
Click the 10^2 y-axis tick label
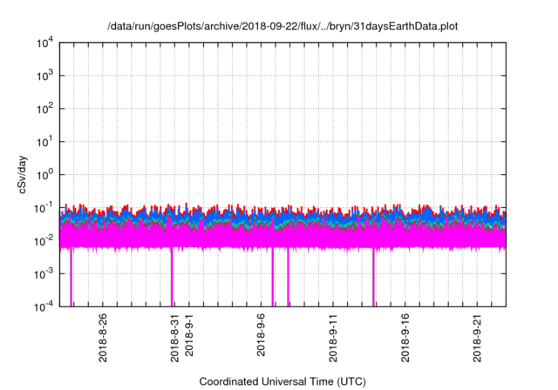46,109
